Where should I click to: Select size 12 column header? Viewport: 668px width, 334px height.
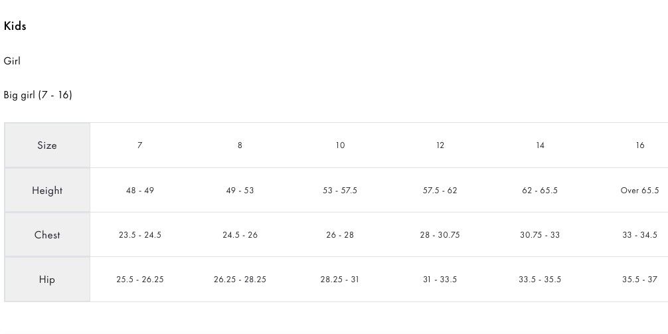tap(440, 145)
